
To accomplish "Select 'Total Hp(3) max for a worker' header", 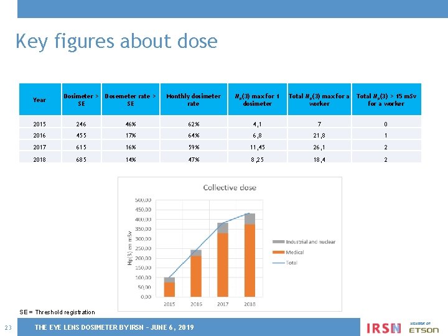I will pos(319,100).
